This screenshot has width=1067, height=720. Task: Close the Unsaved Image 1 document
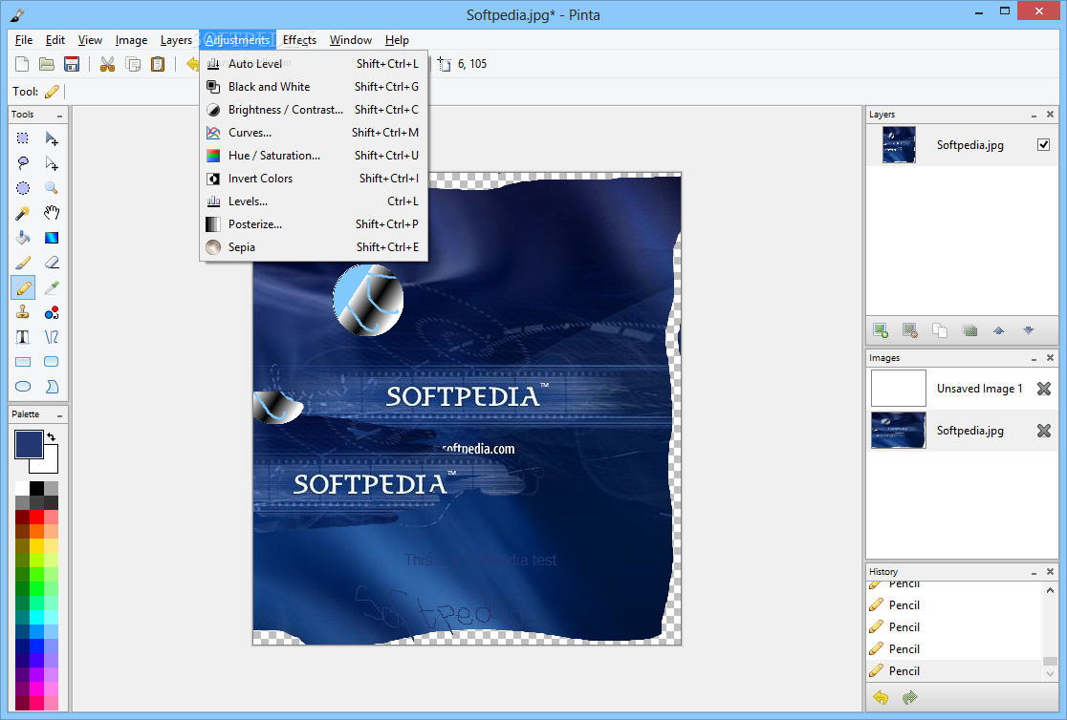[1044, 389]
